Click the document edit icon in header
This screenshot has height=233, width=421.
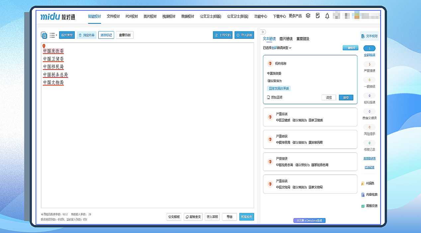pyautogui.click(x=318, y=16)
